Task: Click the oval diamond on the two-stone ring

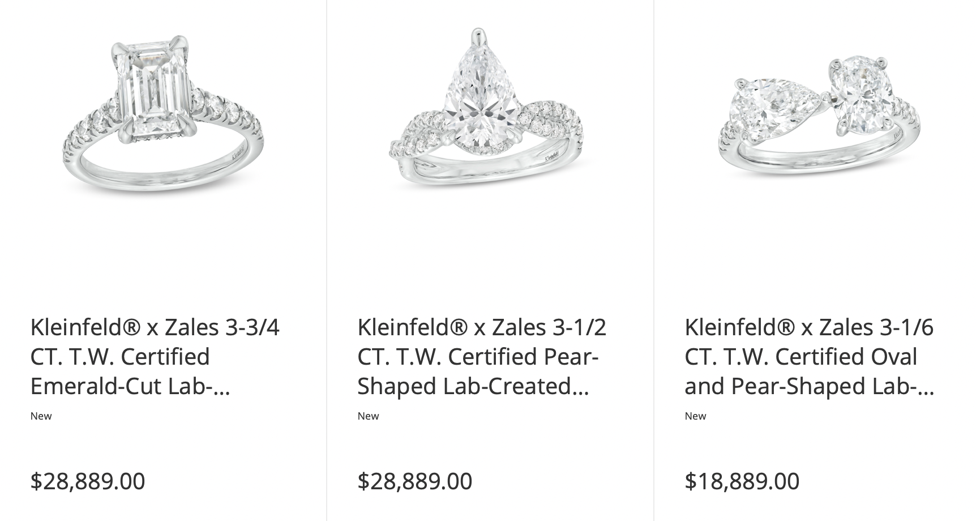Action: click(x=859, y=95)
